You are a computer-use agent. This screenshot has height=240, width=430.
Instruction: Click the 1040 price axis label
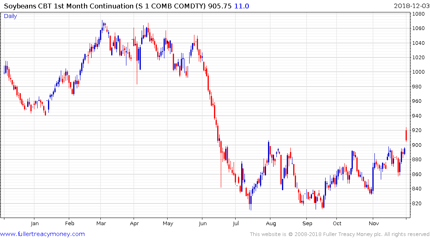coord(418,43)
